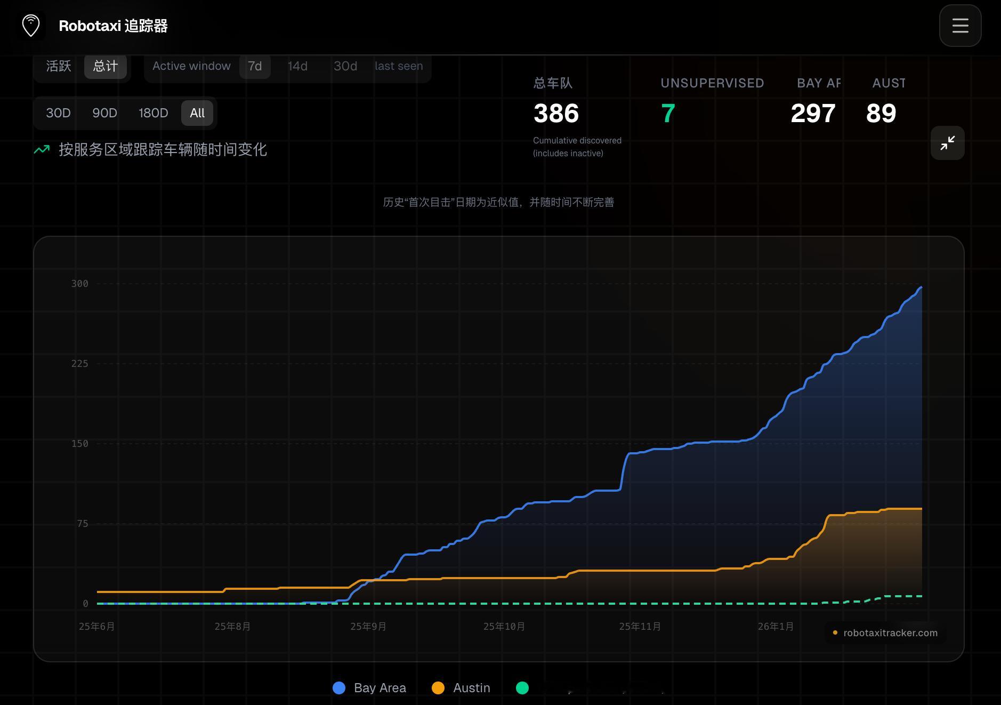
Task: Click the green legend dot
Action: [x=522, y=688]
